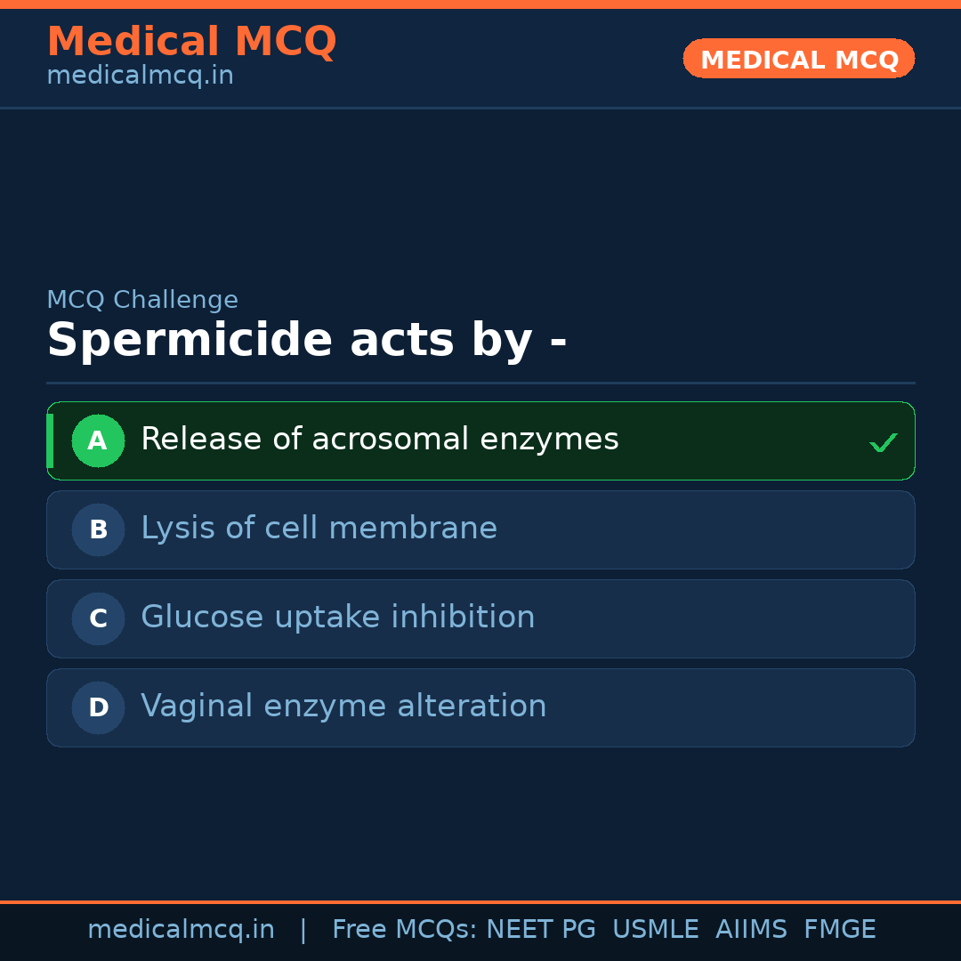Click 'USMLE' in the footer
961x961 pixels.
tap(655, 930)
